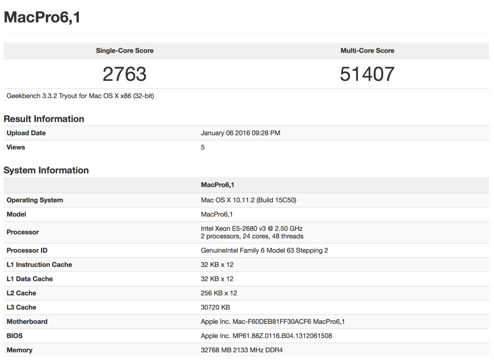
Task: Select the 256 KB x 12 value
Action: click(219, 293)
